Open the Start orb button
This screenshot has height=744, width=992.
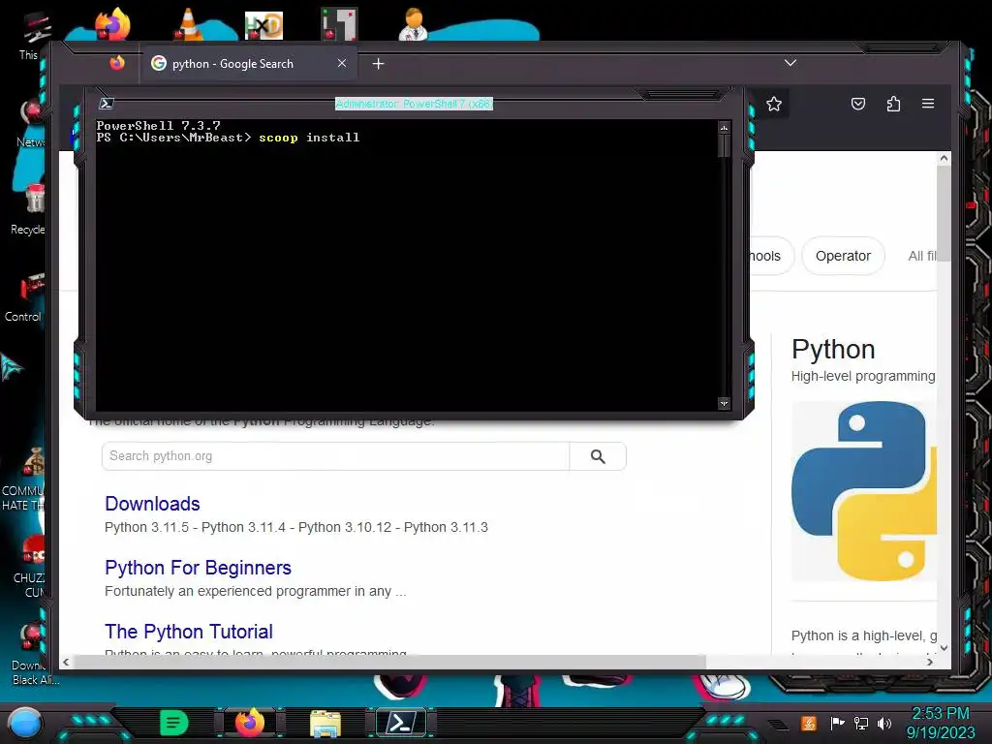tap(25, 723)
